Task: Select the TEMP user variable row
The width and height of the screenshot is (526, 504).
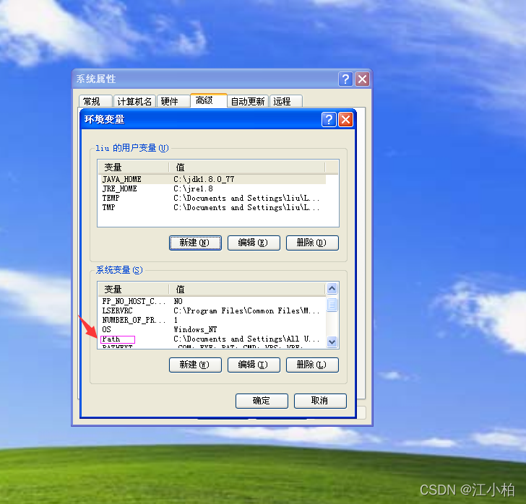Action: coord(212,198)
